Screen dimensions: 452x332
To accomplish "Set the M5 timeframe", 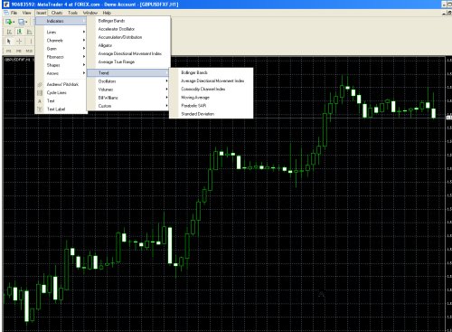I will (x=19, y=51).
